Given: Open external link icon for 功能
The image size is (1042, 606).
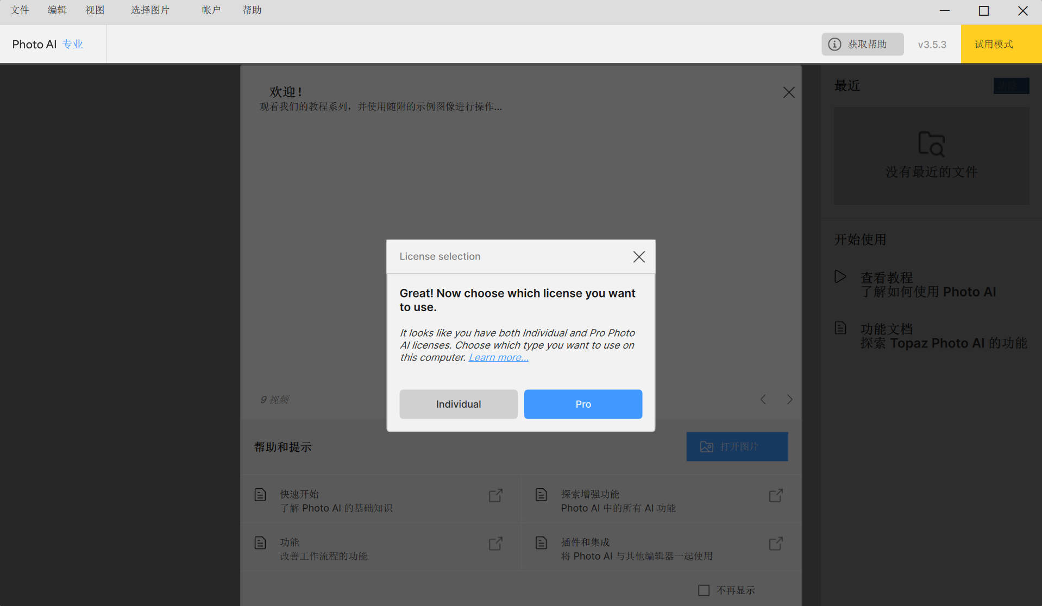Looking at the screenshot, I should tap(495, 543).
